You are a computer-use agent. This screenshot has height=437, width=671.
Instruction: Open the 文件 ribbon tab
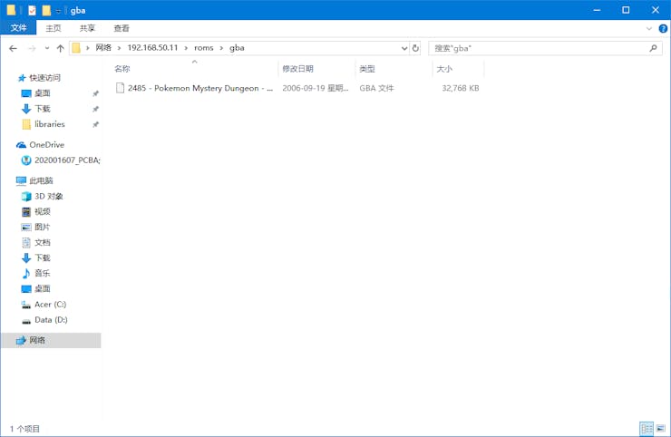pyautogui.click(x=18, y=28)
